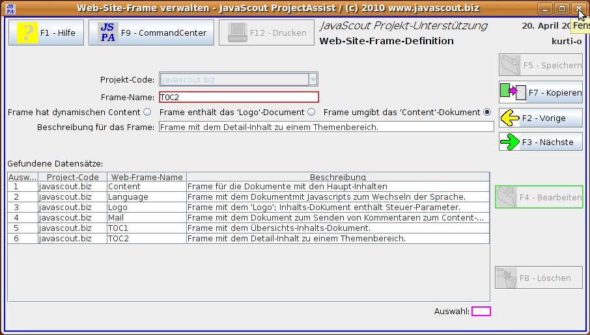Viewport: 590px width, 335px height.
Task: Open CommandCenter via the JSPA icon
Action: point(108,33)
